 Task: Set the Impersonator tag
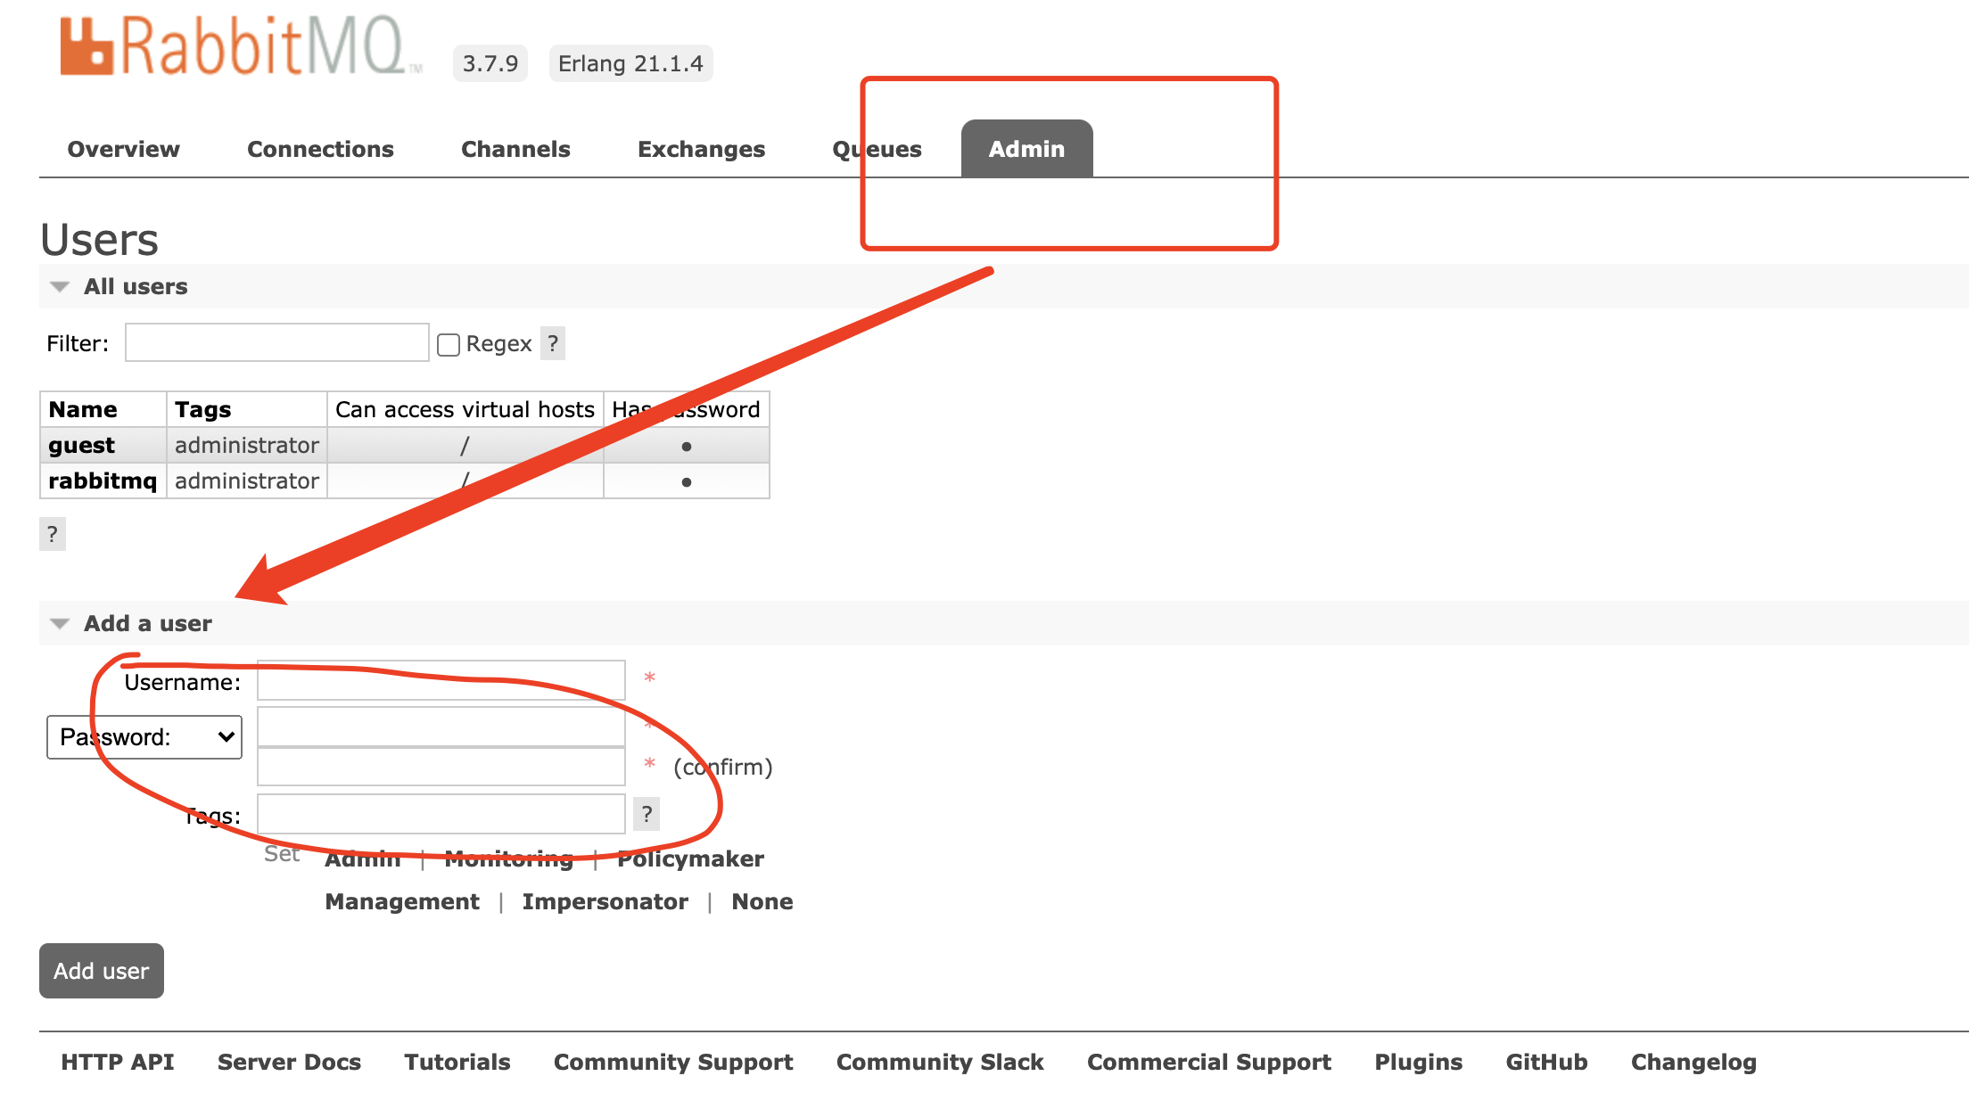[606, 901]
